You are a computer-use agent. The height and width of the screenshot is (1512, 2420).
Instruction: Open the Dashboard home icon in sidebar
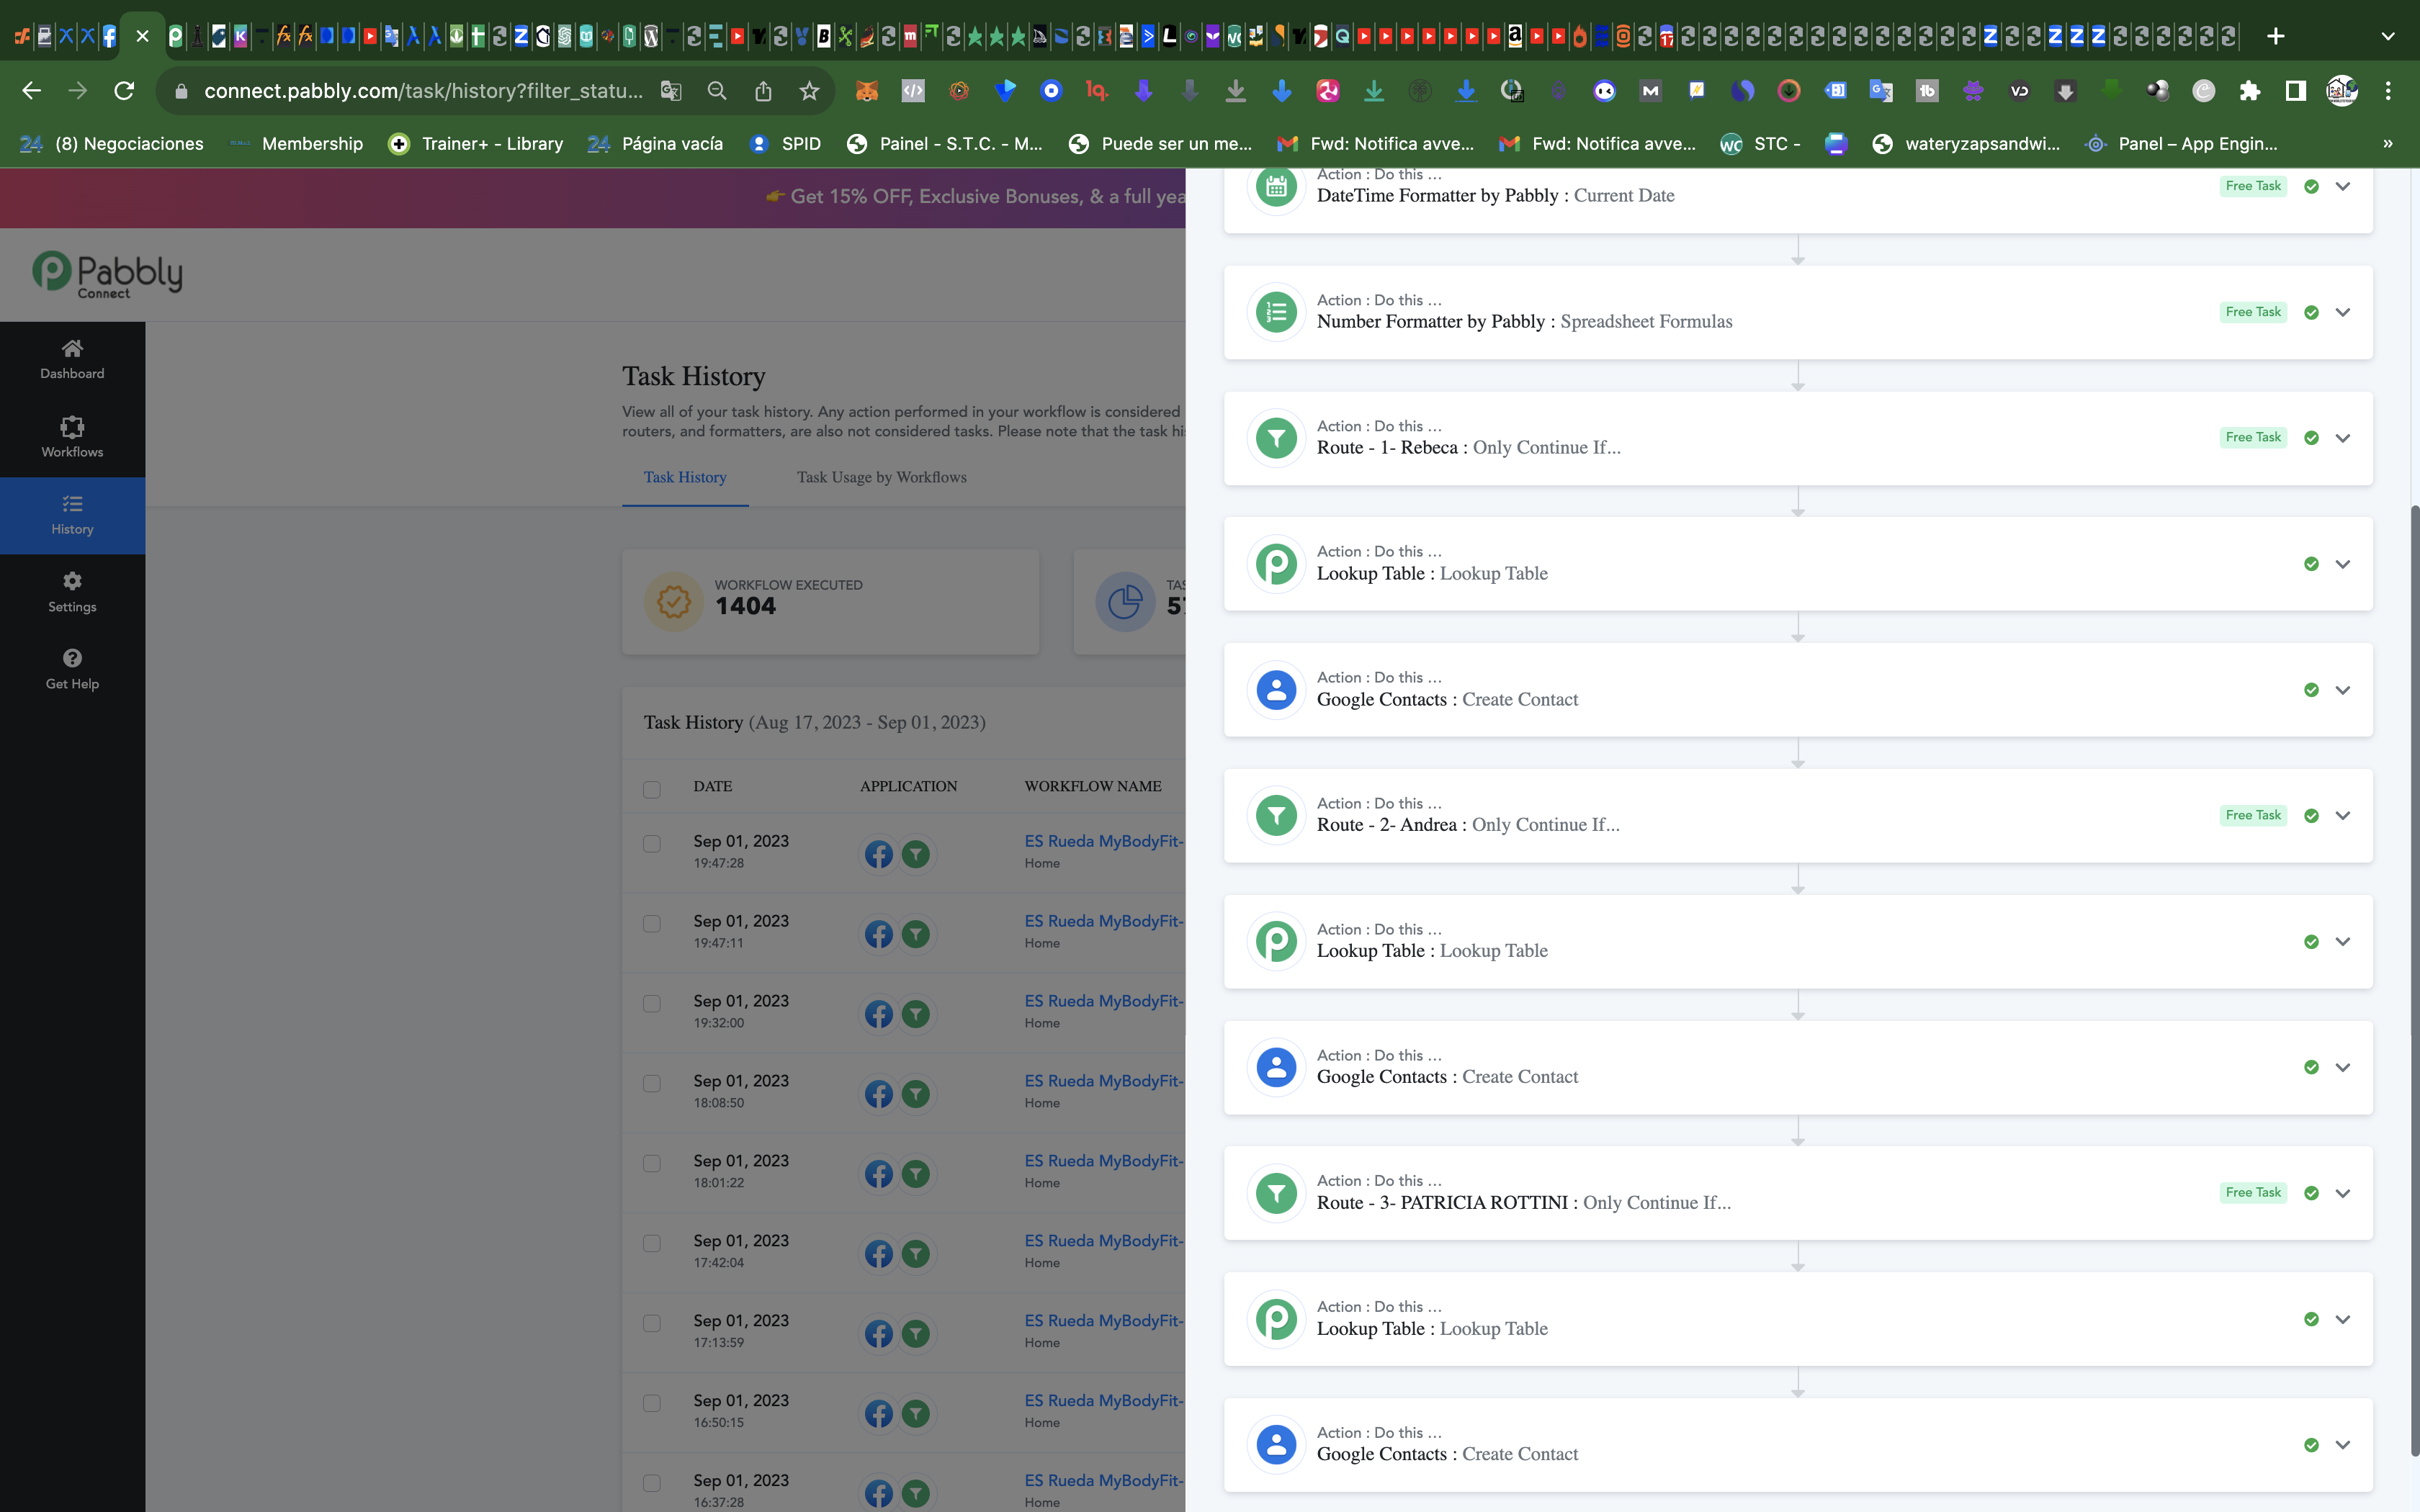point(72,349)
